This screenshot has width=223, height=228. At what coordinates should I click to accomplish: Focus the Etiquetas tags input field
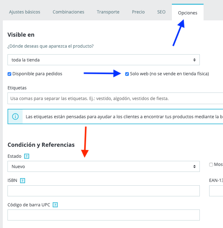tap(115, 98)
